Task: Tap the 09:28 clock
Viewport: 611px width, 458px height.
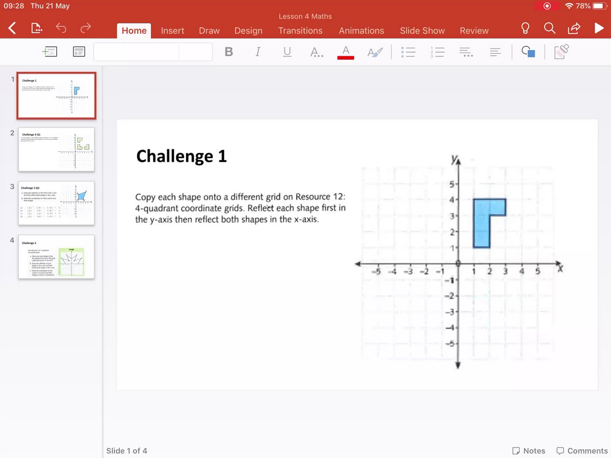Action: [14, 6]
